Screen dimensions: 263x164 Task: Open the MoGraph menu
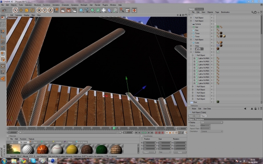(x=84, y=5)
